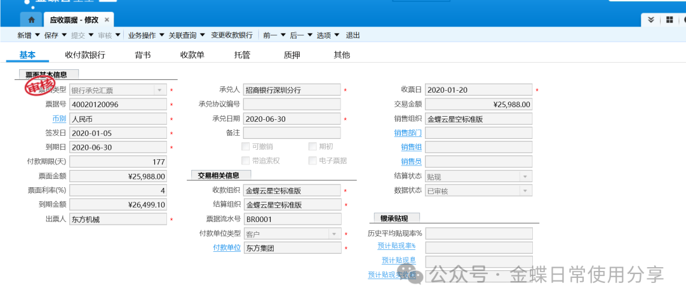
Task: Click the 变更收款银行 button
Action: [232, 36]
